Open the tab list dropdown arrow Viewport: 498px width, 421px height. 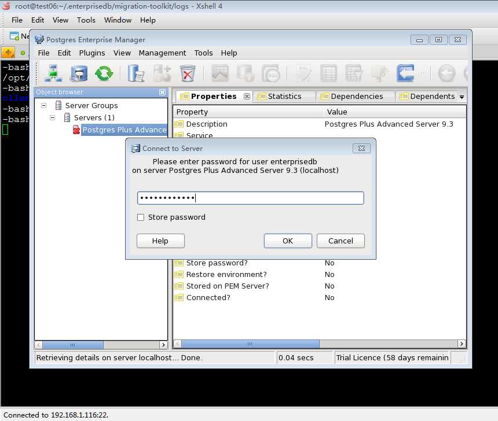click(x=462, y=97)
